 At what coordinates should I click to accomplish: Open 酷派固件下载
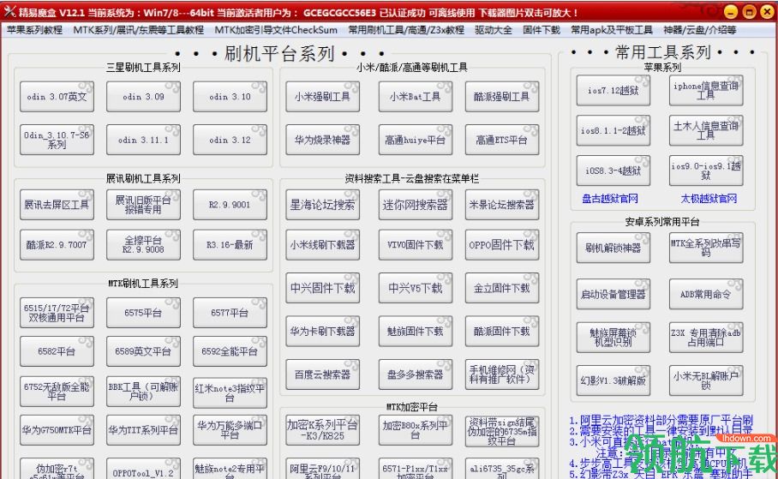coord(501,331)
